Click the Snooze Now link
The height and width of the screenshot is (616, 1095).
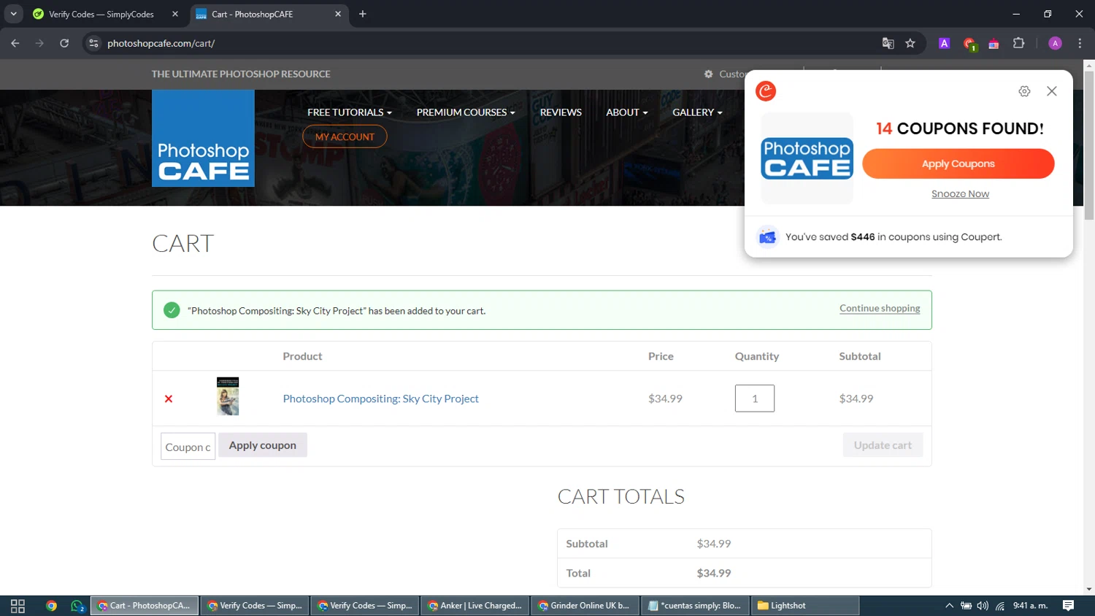[x=960, y=193]
